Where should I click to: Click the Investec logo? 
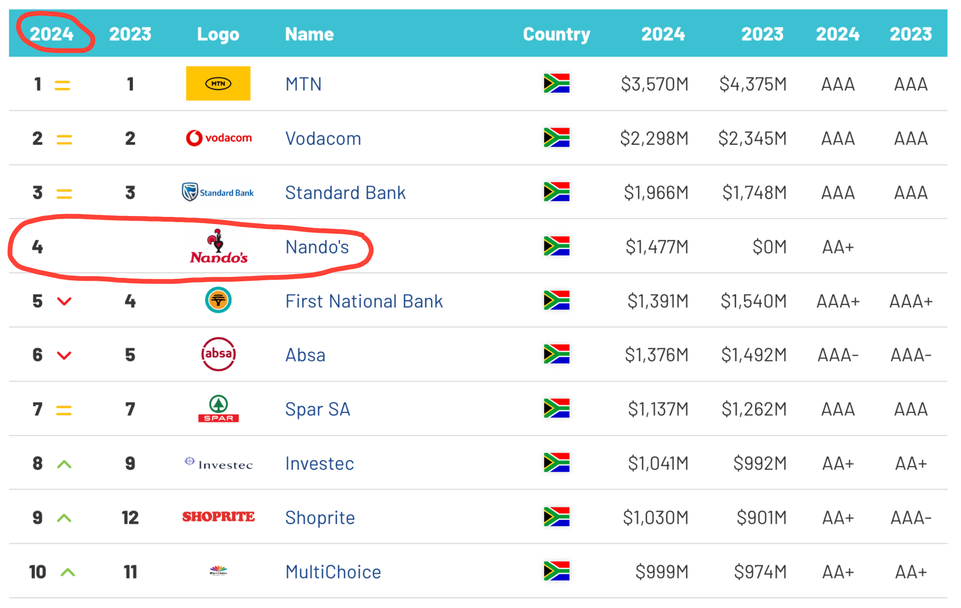pos(219,463)
